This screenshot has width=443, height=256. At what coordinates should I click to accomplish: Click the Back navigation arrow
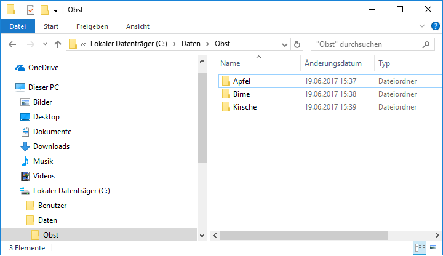(12, 44)
